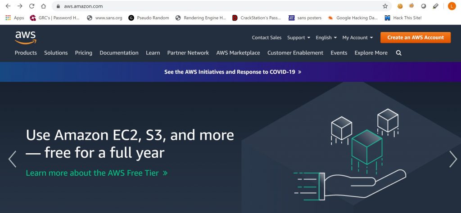Viewport: 461px width, 213px height.
Task: Open the Rendering Engine bookmark
Action: (200, 18)
